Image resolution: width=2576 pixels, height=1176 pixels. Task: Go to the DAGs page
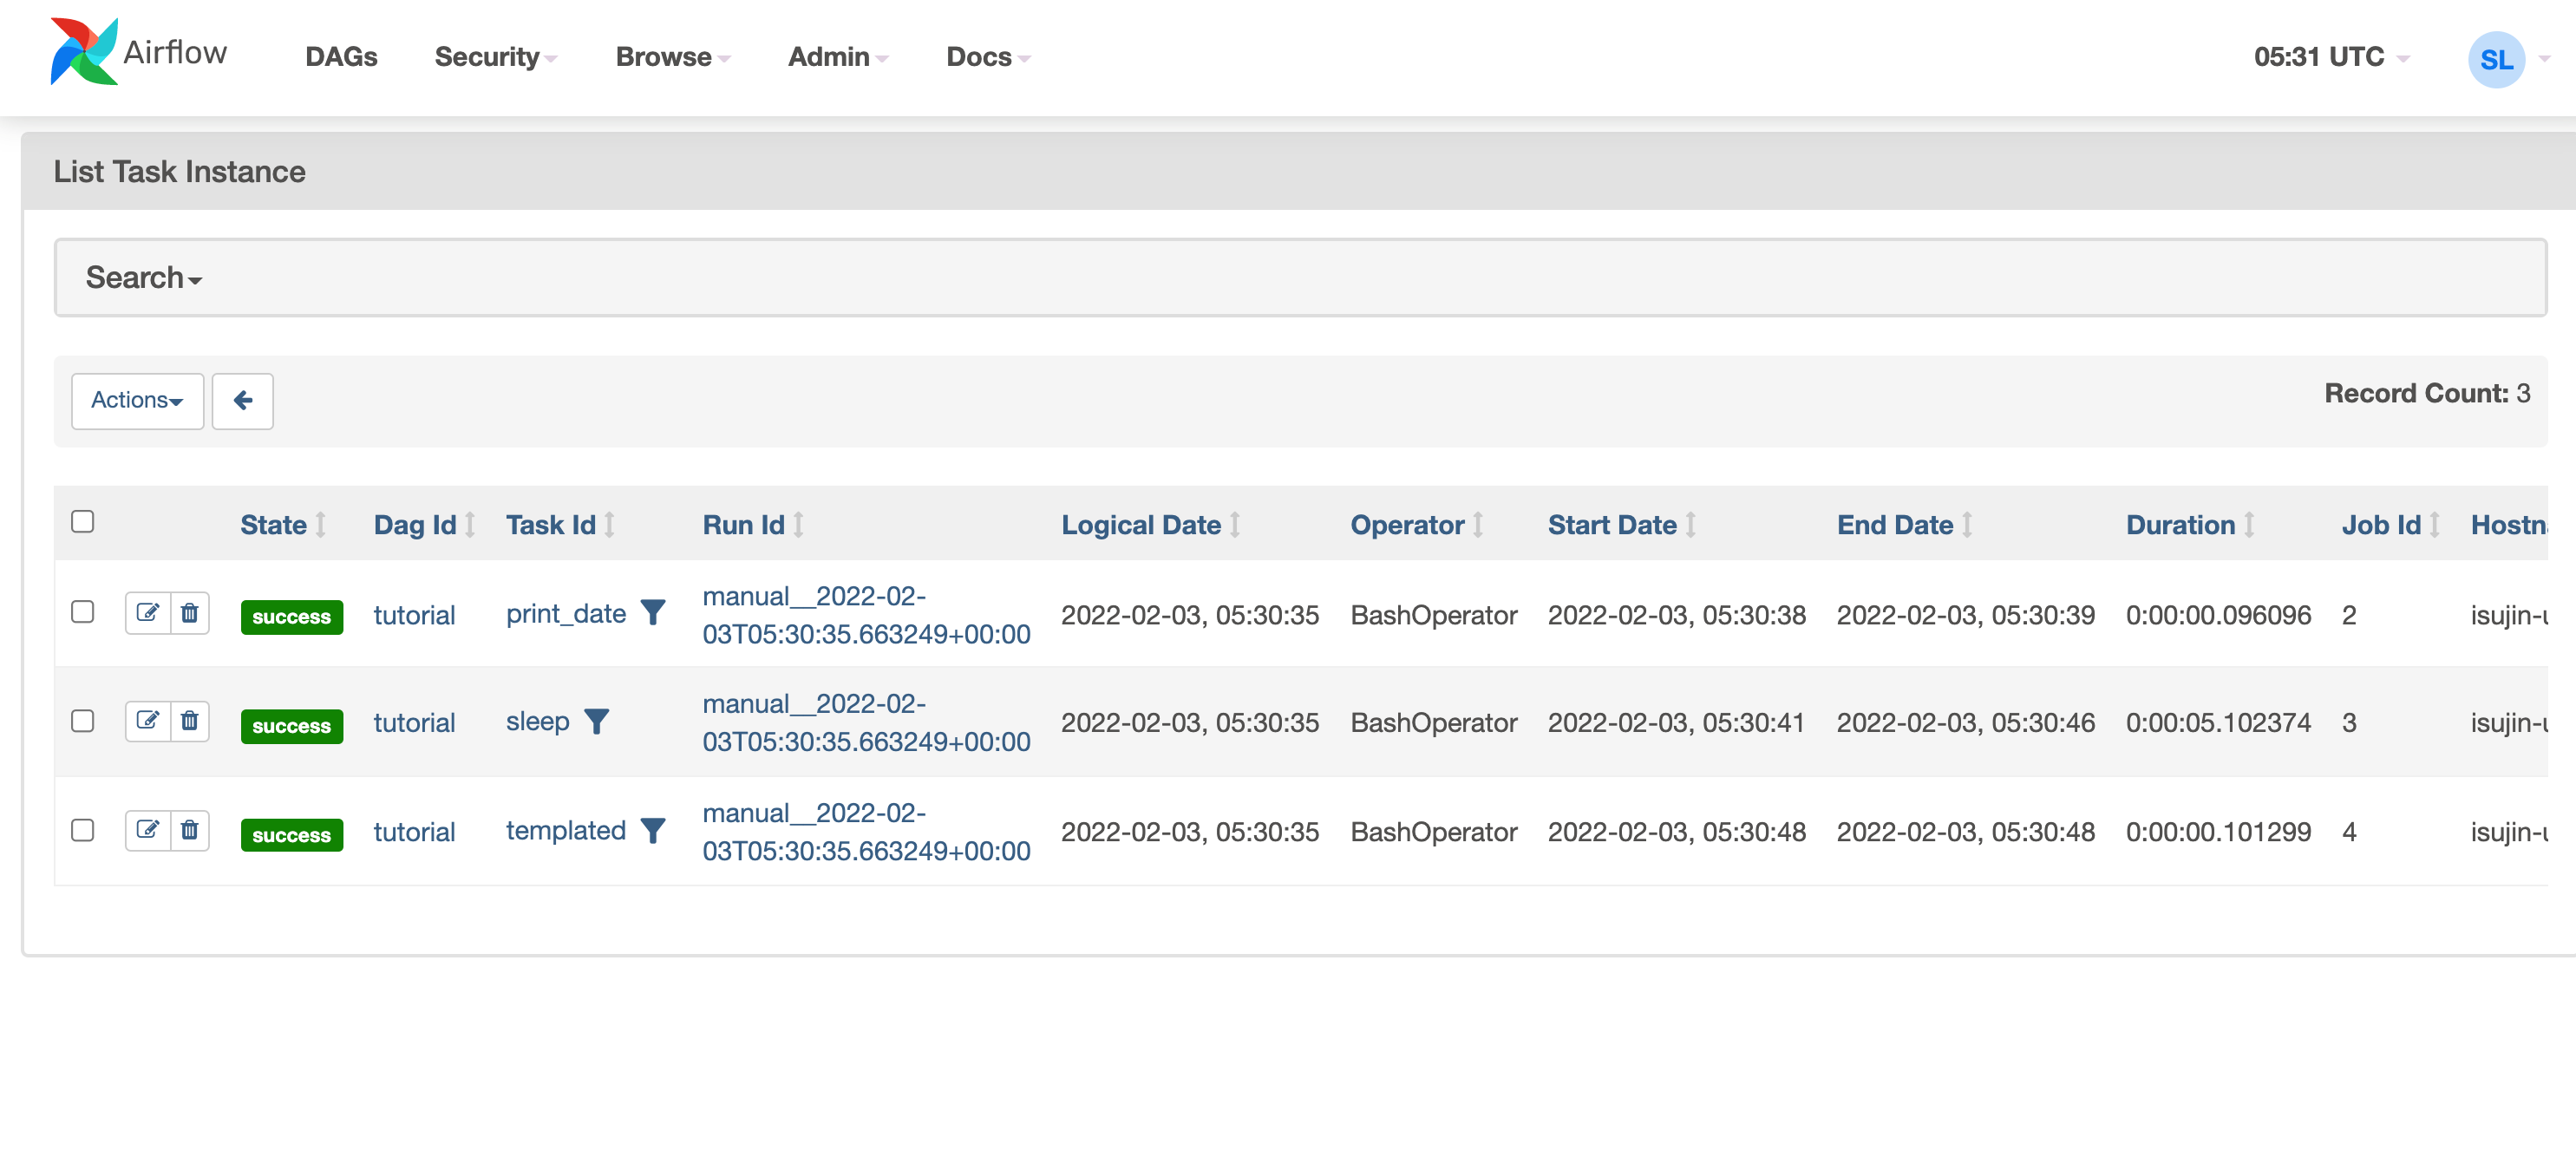pyautogui.click(x=341, y=57)
